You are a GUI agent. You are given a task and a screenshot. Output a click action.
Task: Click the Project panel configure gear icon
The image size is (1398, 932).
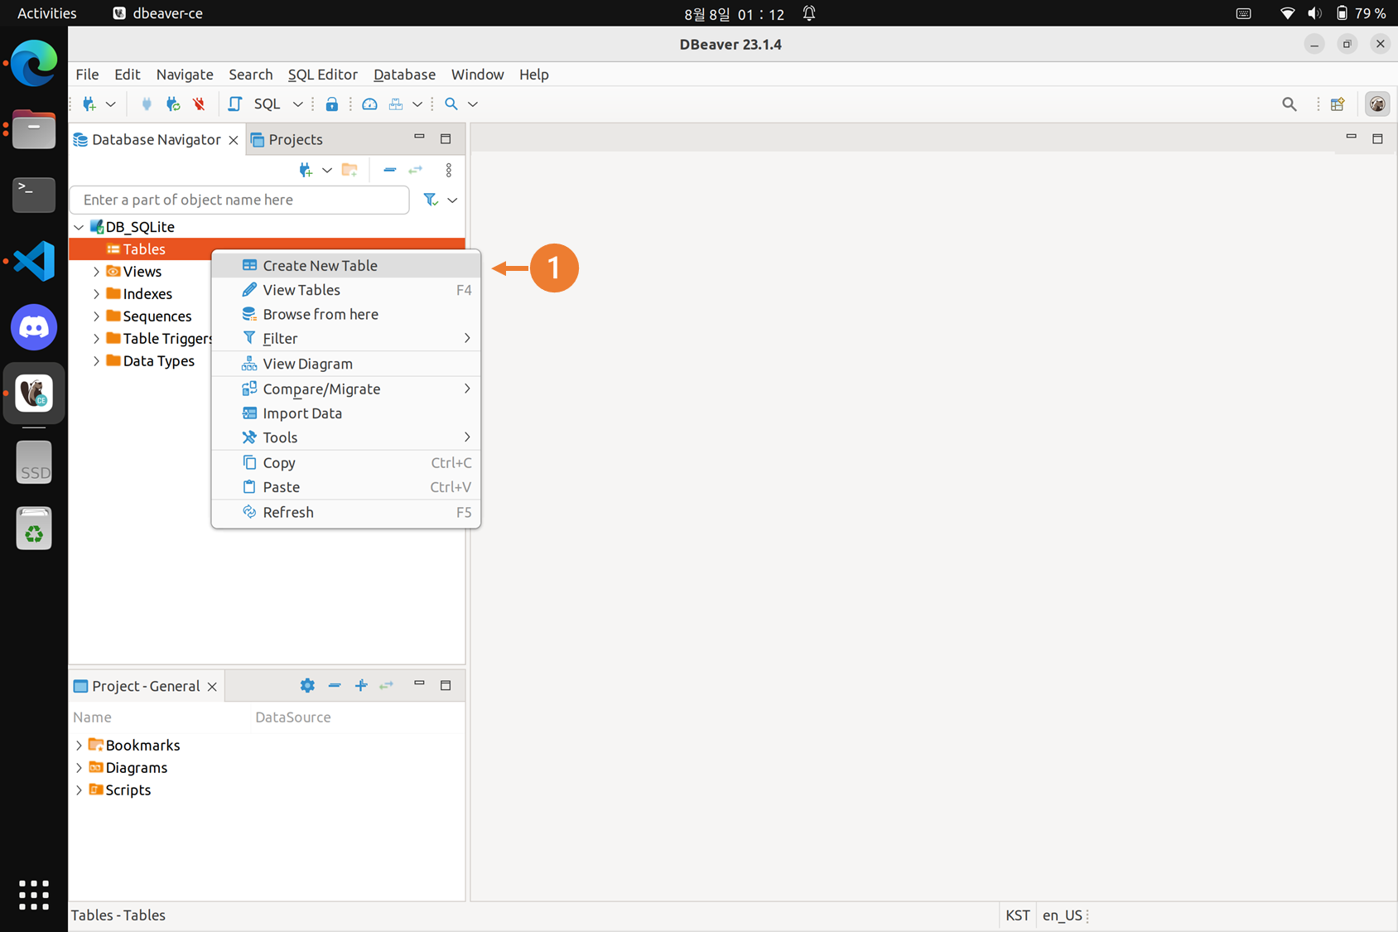click(307, 685)
